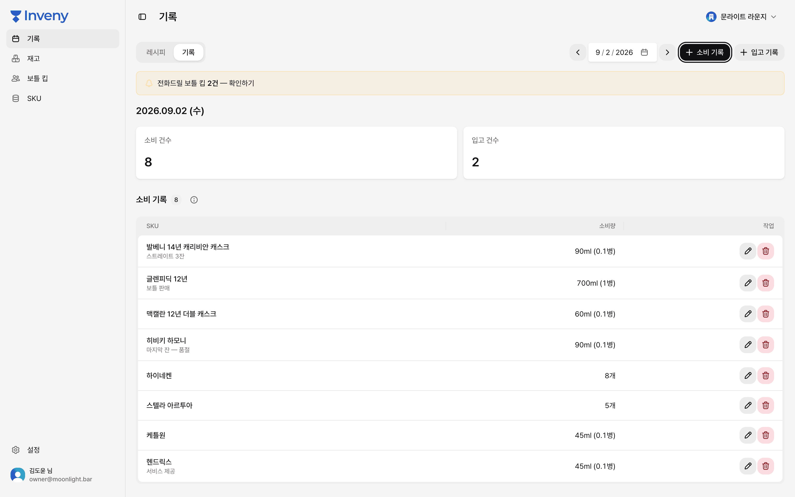Edit the 글렌피딕 12년 record
Viewport: 795px width, 497px height.
[748, 283]
